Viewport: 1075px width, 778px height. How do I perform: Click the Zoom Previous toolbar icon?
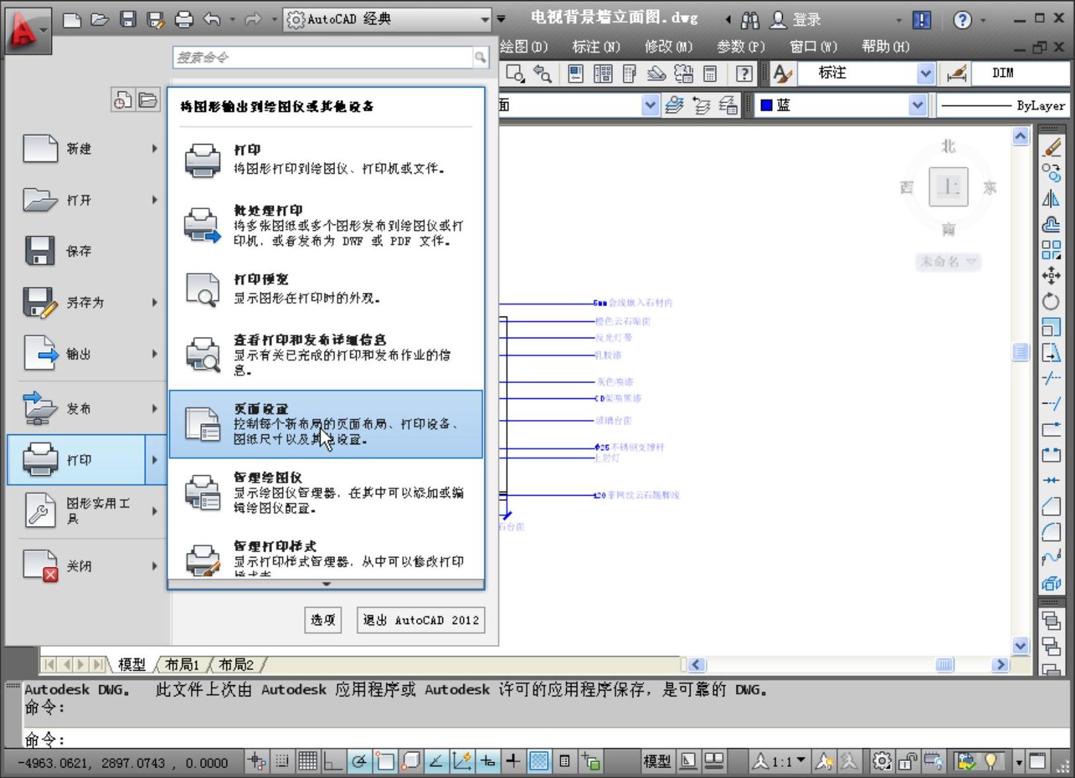tap(543, 74)
